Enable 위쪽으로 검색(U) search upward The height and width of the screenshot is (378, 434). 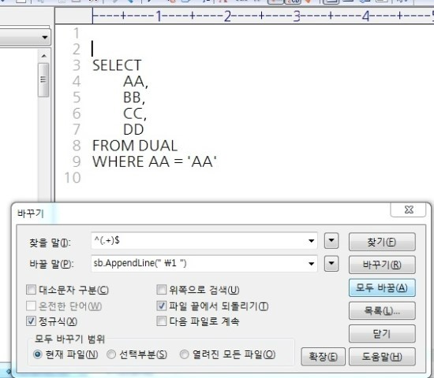tap(161, 290)
